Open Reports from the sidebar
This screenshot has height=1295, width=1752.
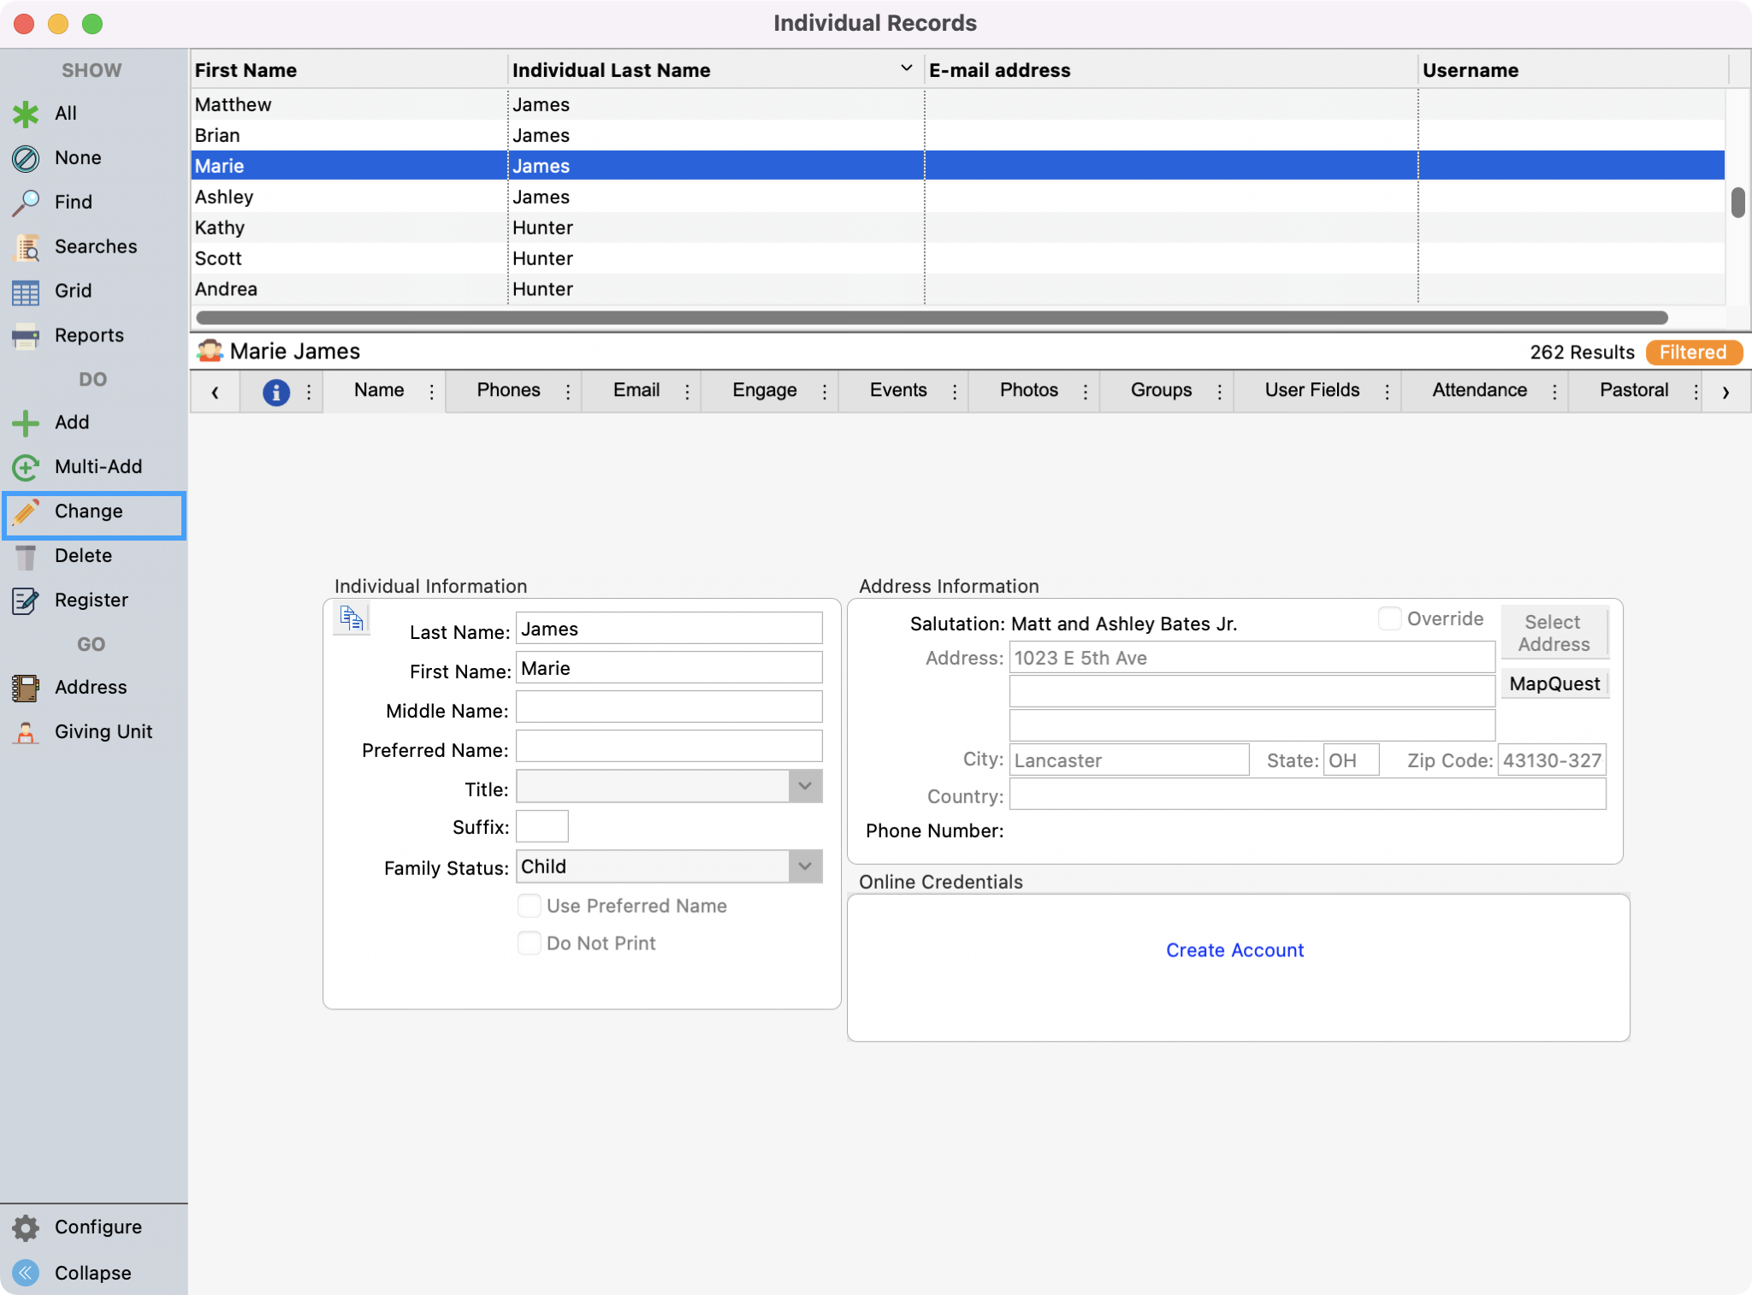coord(88,335)
